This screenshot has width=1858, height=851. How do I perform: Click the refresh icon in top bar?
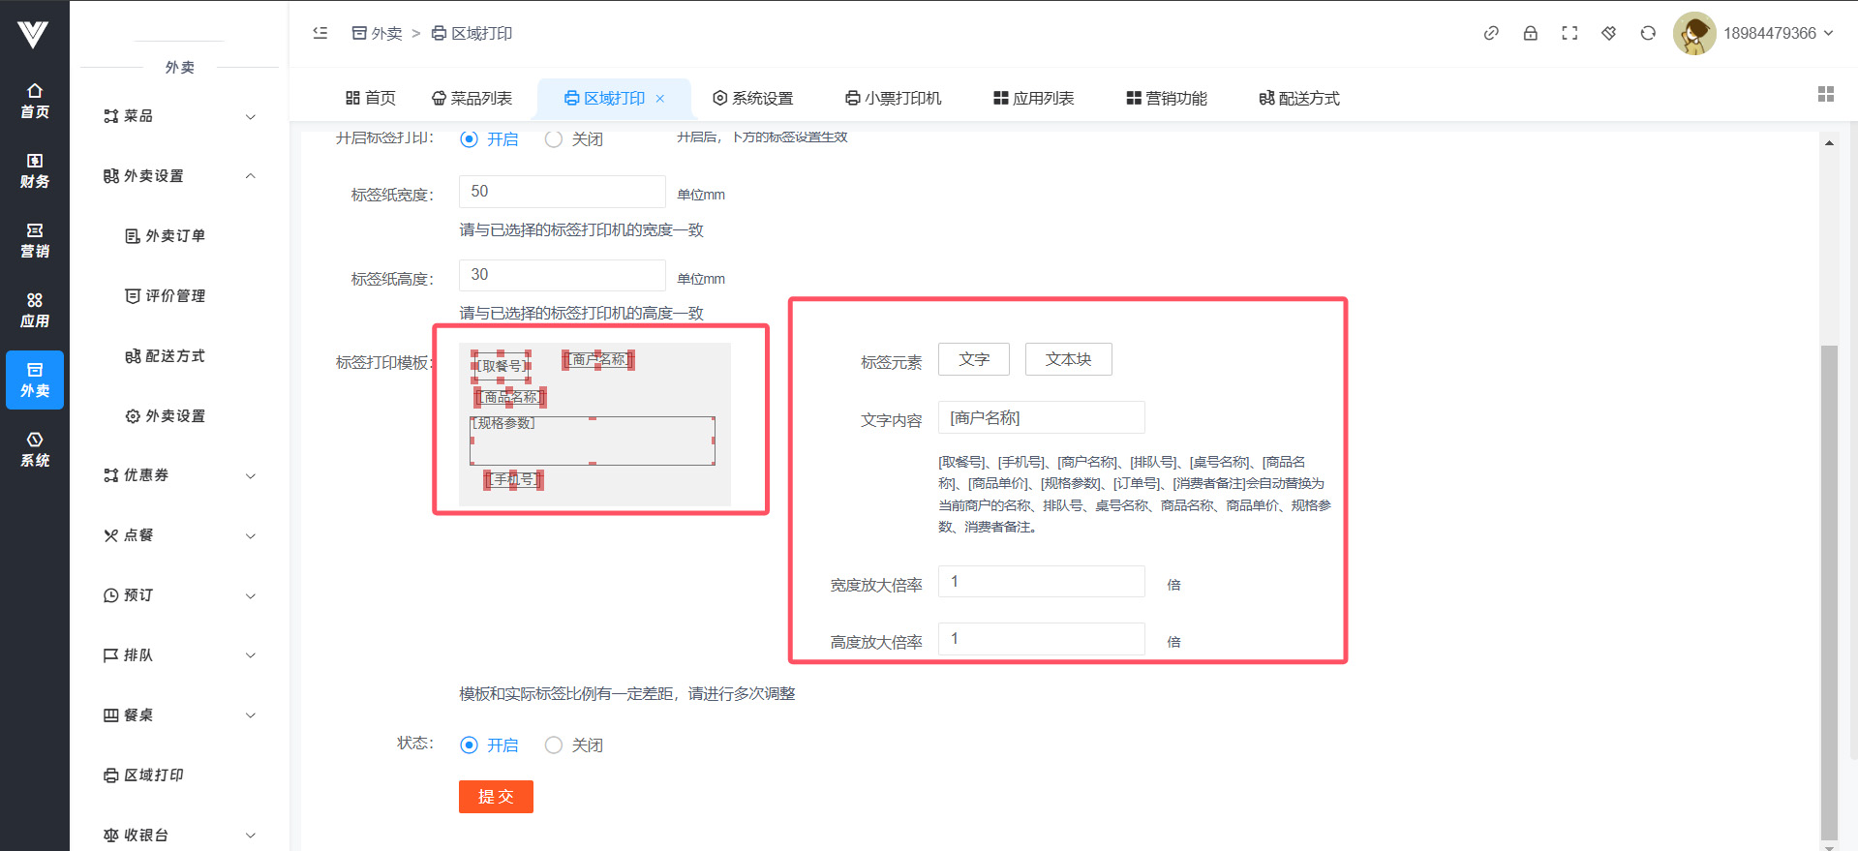[1648, 33]
